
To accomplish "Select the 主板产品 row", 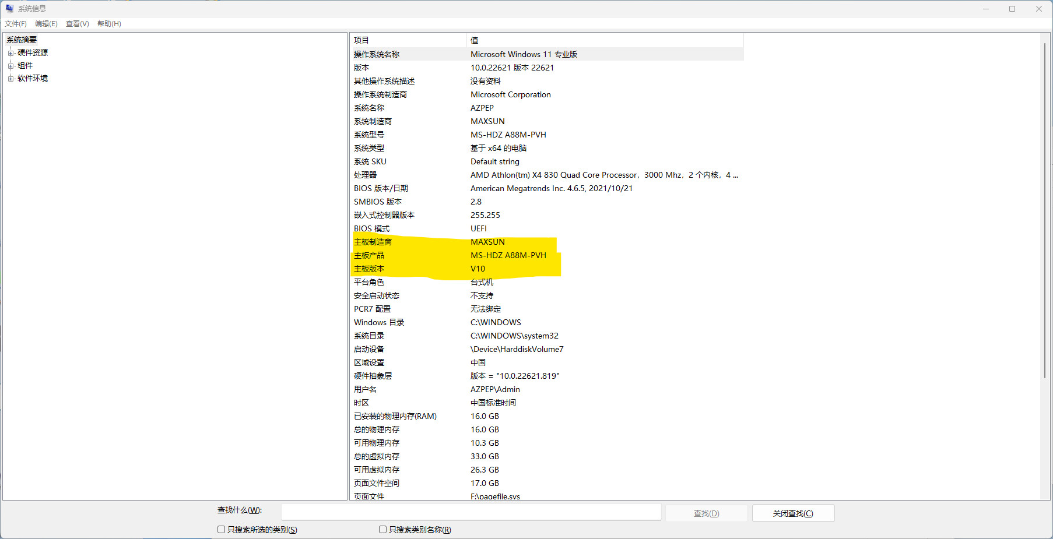I will (547, 255).
